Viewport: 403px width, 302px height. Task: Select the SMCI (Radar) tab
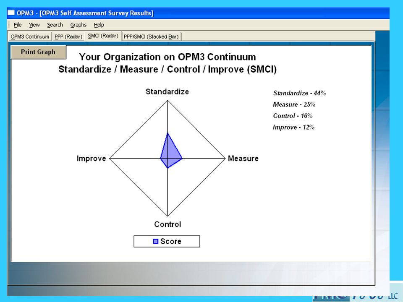[103, 36]
